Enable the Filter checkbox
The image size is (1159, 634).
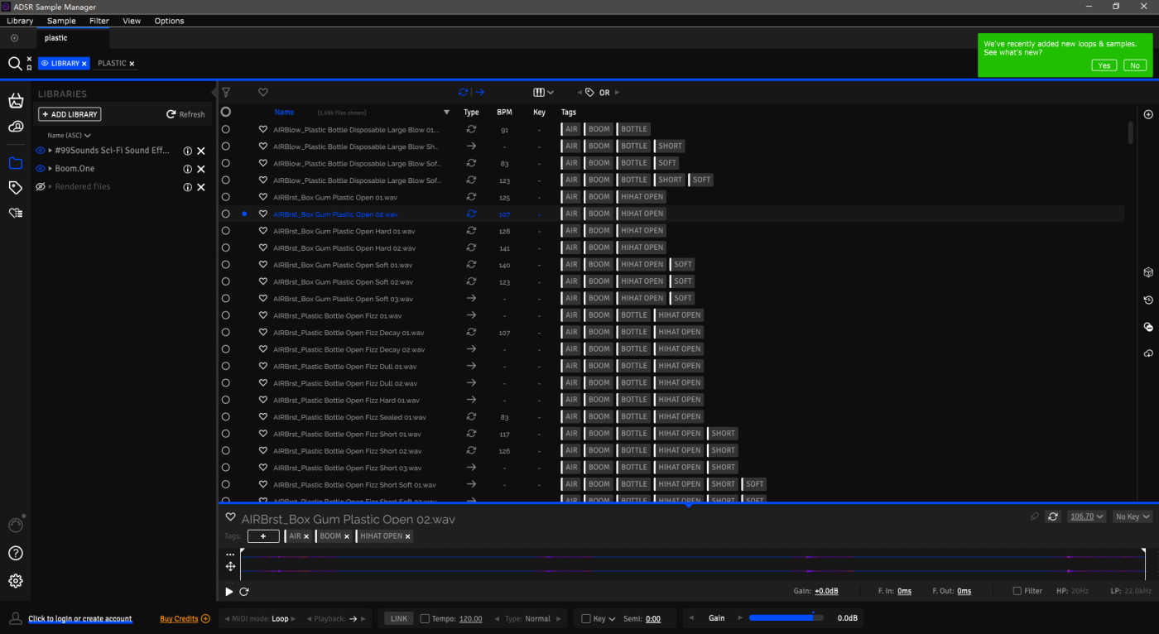[x=1017, y=591]
